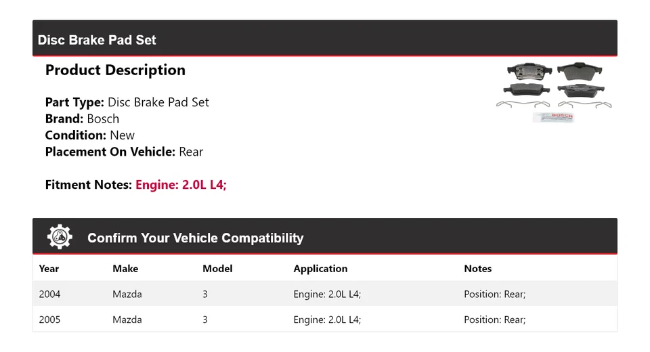This screenshot has height=352, width=650.
Task: Click the Product Description heading
Action: (115, 70)
